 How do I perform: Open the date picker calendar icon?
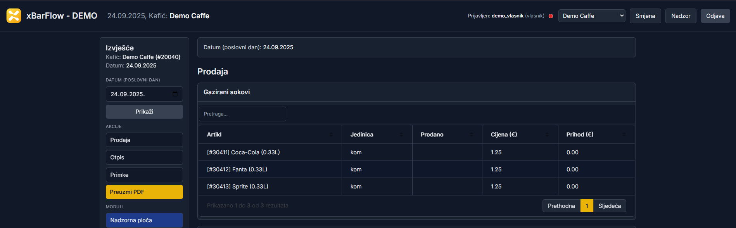click(x=175, y=94)
